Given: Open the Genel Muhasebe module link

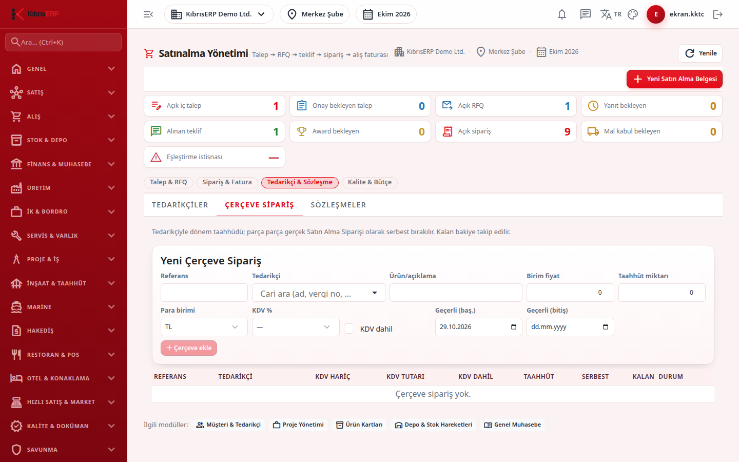Looking at the screenshot, I should pos(513,425).
